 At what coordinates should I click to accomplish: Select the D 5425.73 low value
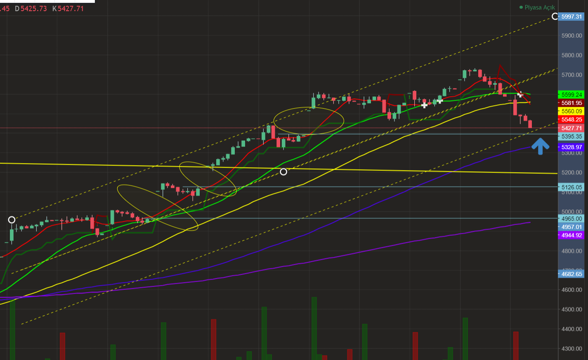[x=31, y=9]
